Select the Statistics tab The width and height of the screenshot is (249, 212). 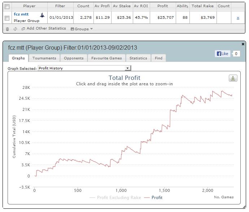[x=138, y=58]
